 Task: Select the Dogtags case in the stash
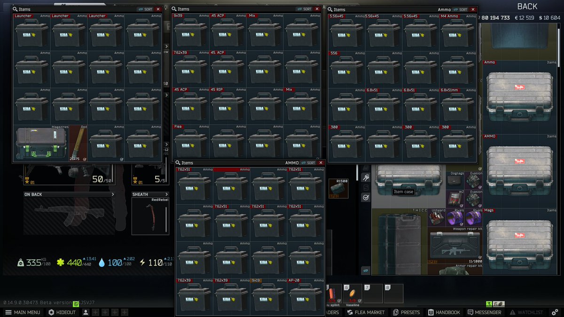[455, 181]
